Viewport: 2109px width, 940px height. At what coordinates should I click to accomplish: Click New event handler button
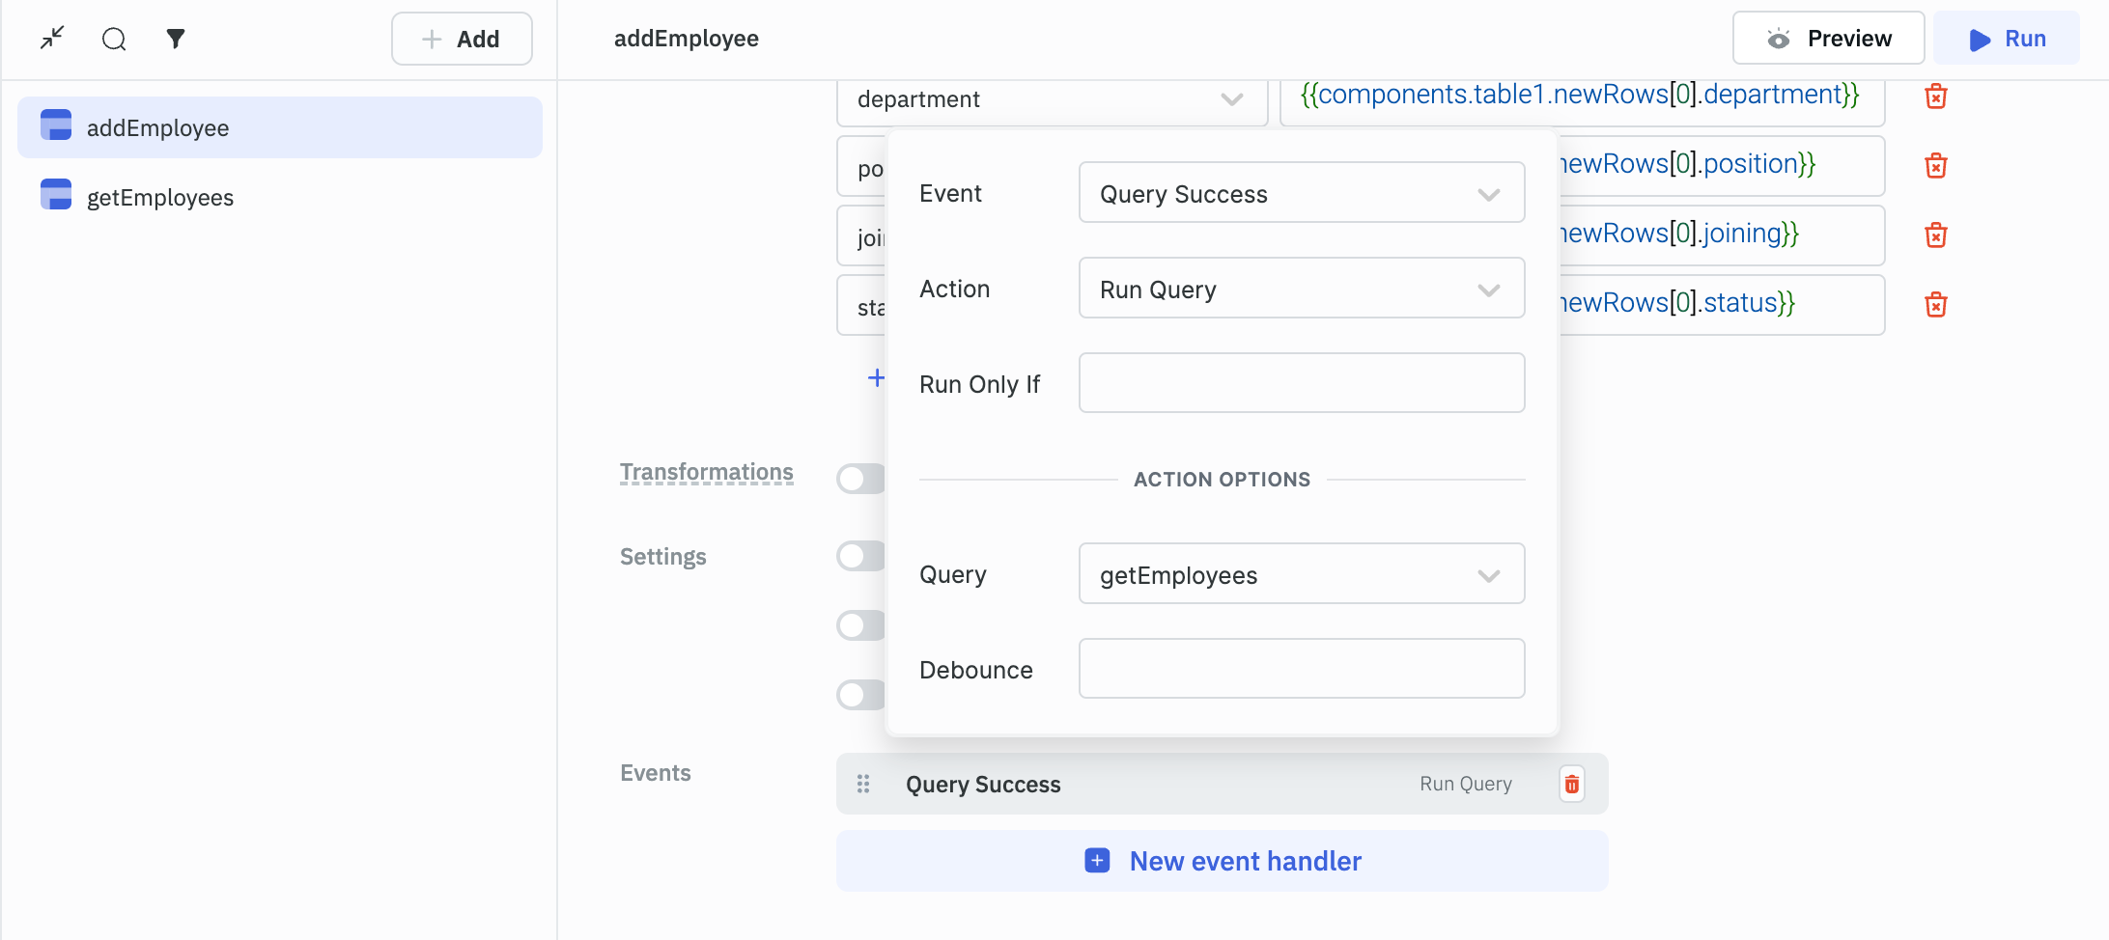[x=1222, y=861]
